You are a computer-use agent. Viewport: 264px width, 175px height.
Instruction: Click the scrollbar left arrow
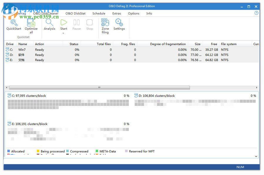pyautogui.click(x=6, y=87)
